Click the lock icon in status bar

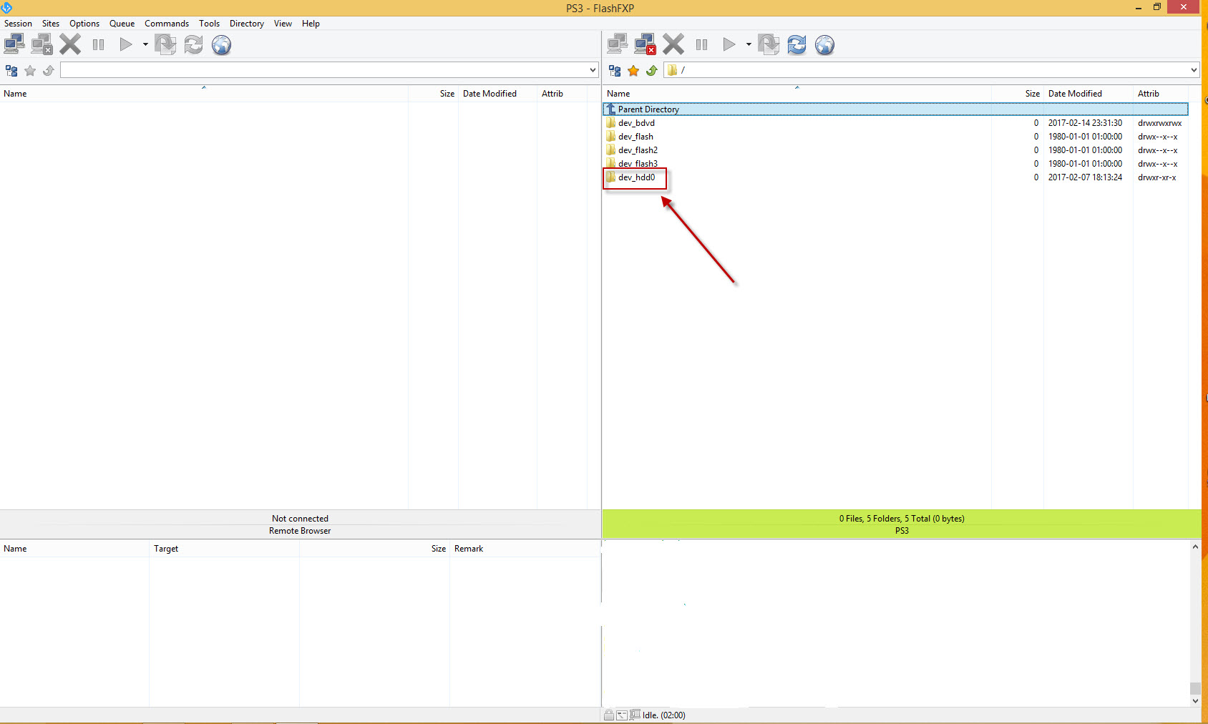(x=608, y=715)
